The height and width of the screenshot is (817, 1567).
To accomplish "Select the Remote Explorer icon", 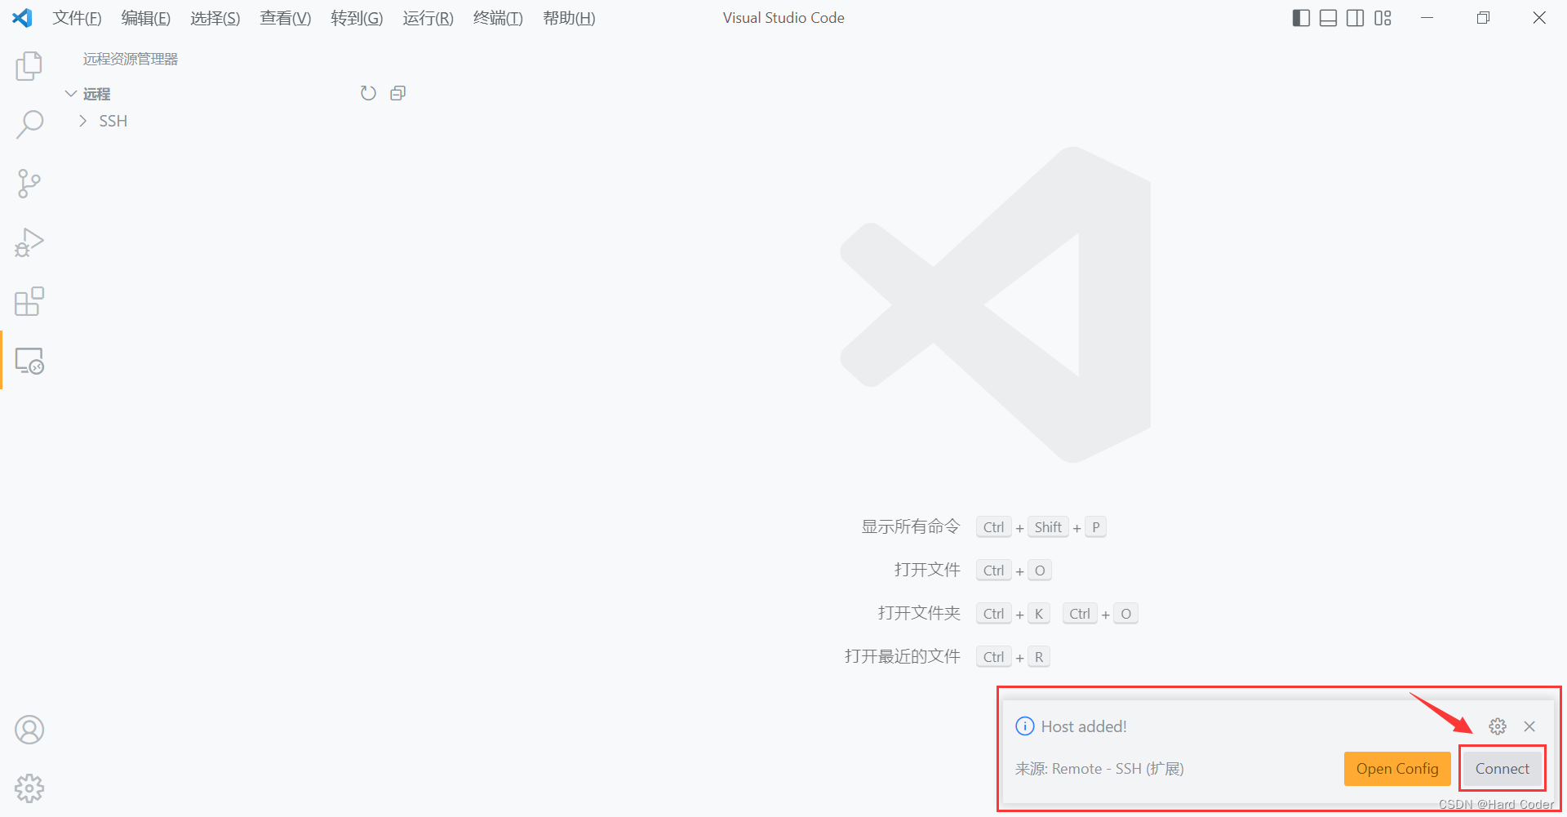I will (x=29, y=360).
